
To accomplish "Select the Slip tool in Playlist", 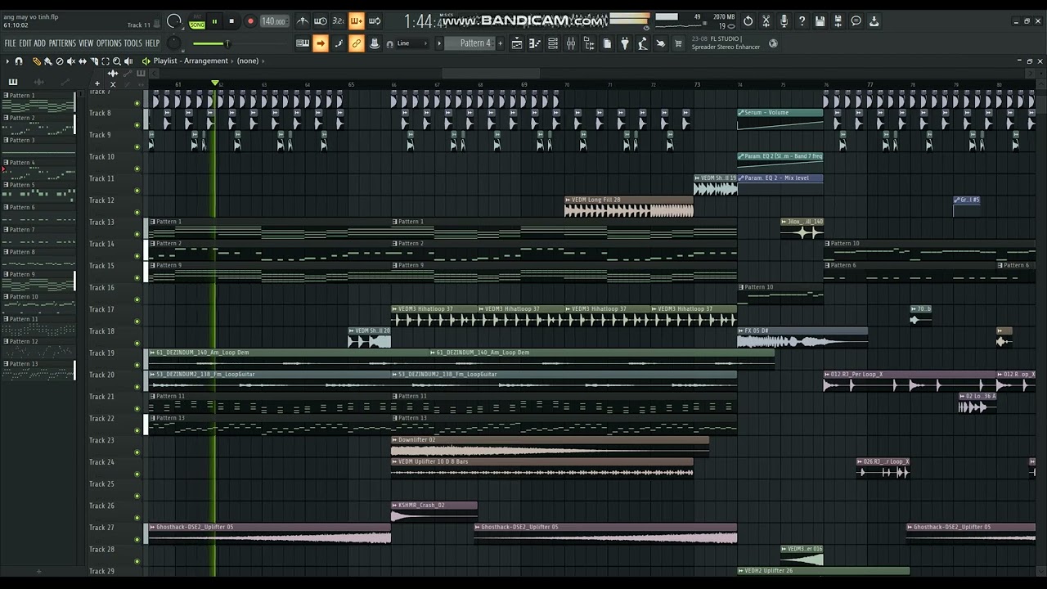I will pyautogui.click(x=82, y=61).
